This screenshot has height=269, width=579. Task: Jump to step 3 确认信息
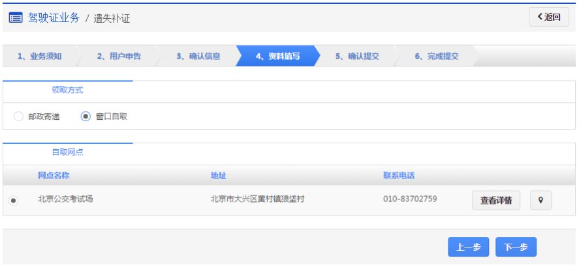click(x=198, y=56)
